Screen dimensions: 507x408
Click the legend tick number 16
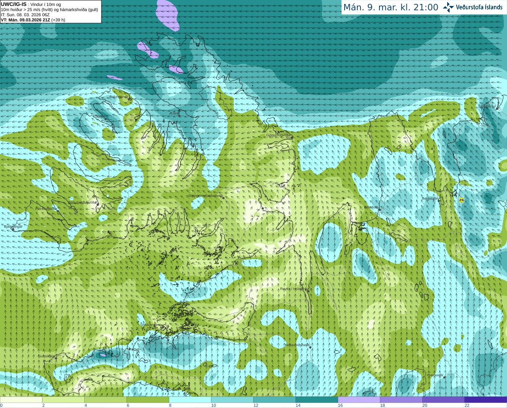[x=340, y=405]
